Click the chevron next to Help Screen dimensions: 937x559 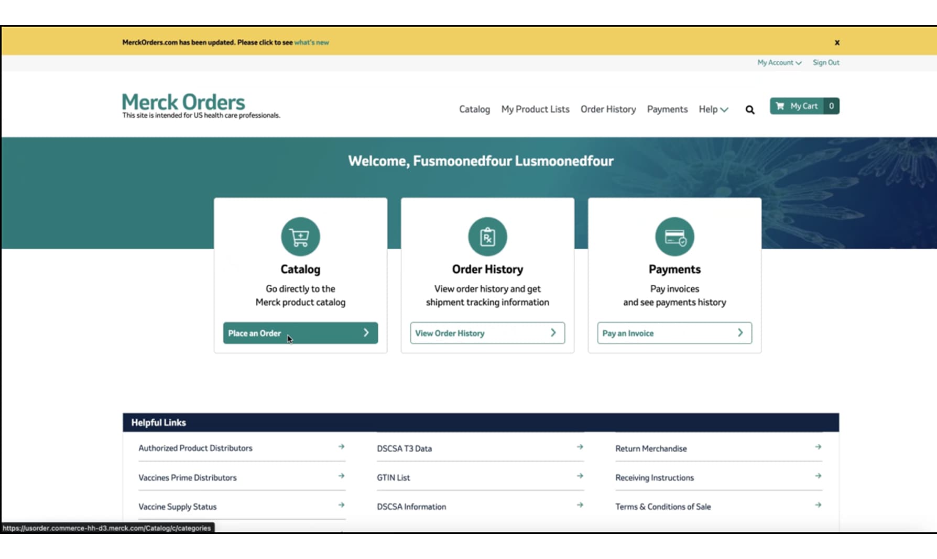click(724, 110)
